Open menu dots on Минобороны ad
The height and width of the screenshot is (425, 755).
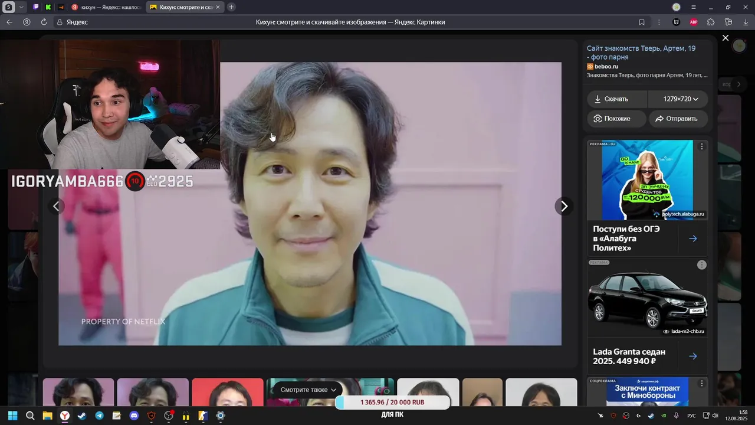(x=702, y=384)
